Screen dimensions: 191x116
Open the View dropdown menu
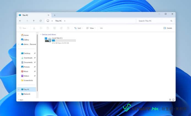point(91,28)
